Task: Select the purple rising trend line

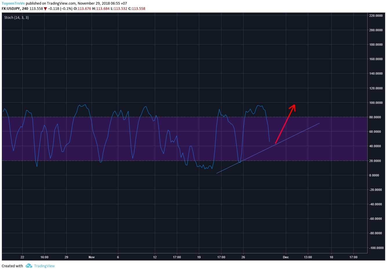Action: pos(268,148)
